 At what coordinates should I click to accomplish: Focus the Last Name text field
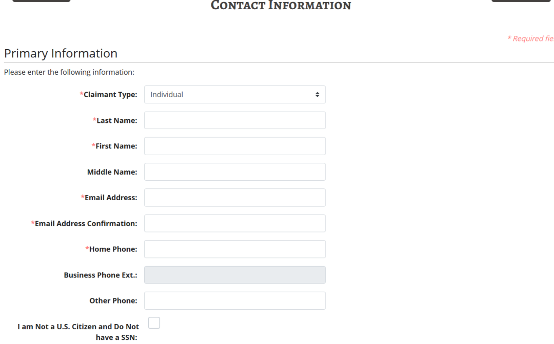click(x=234, y=120)
